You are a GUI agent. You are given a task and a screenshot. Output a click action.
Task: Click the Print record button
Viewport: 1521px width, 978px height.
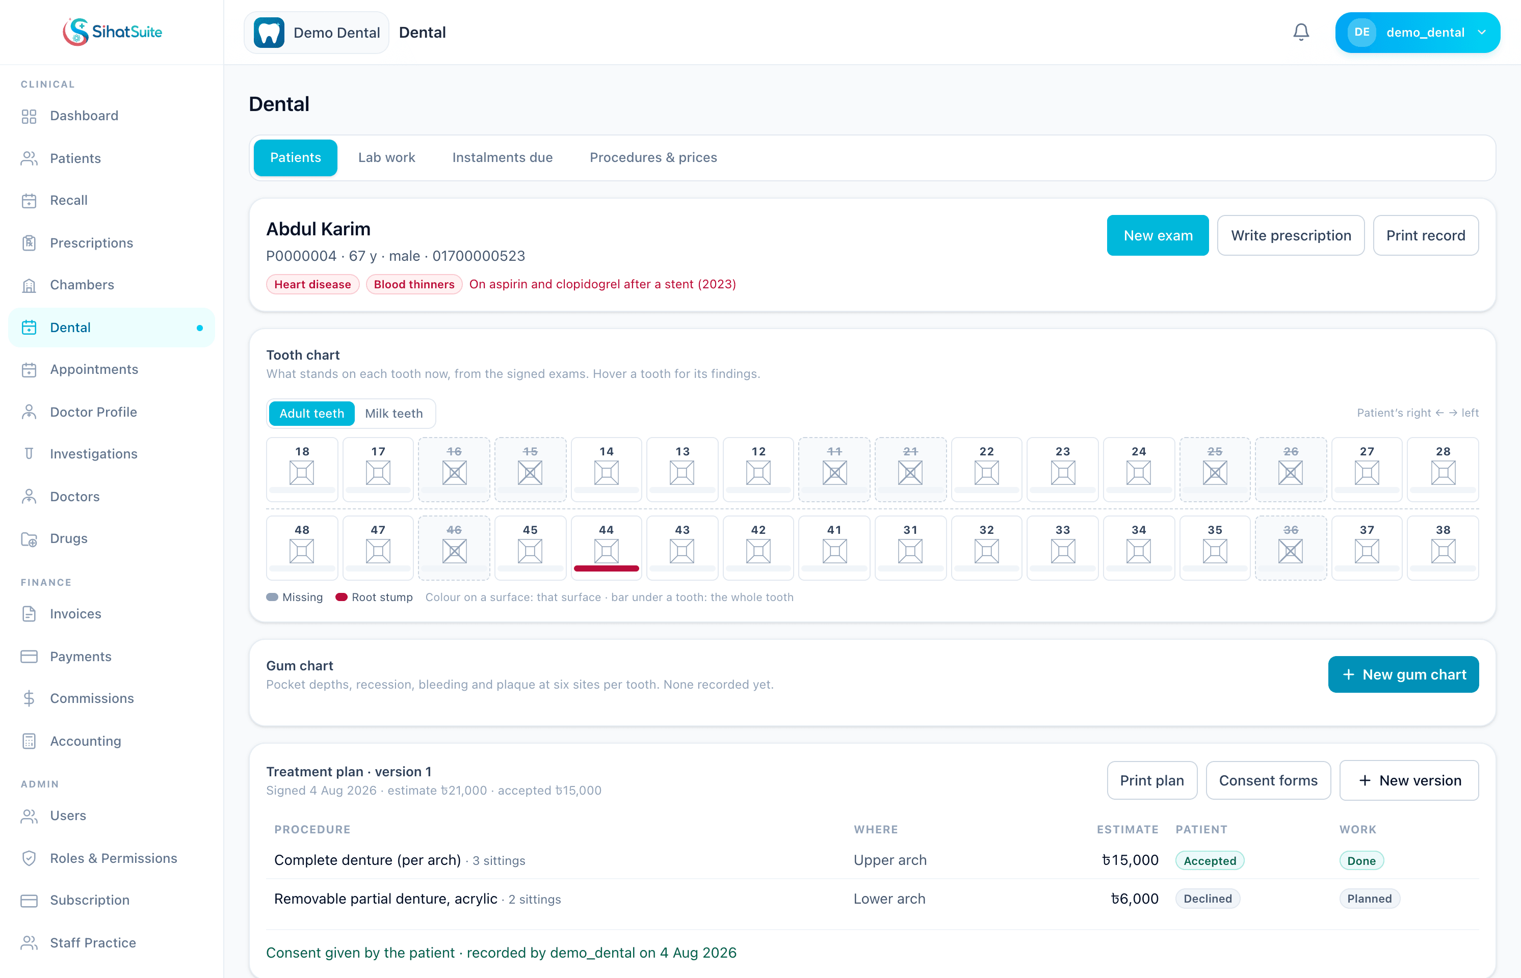click(1425, 236)
